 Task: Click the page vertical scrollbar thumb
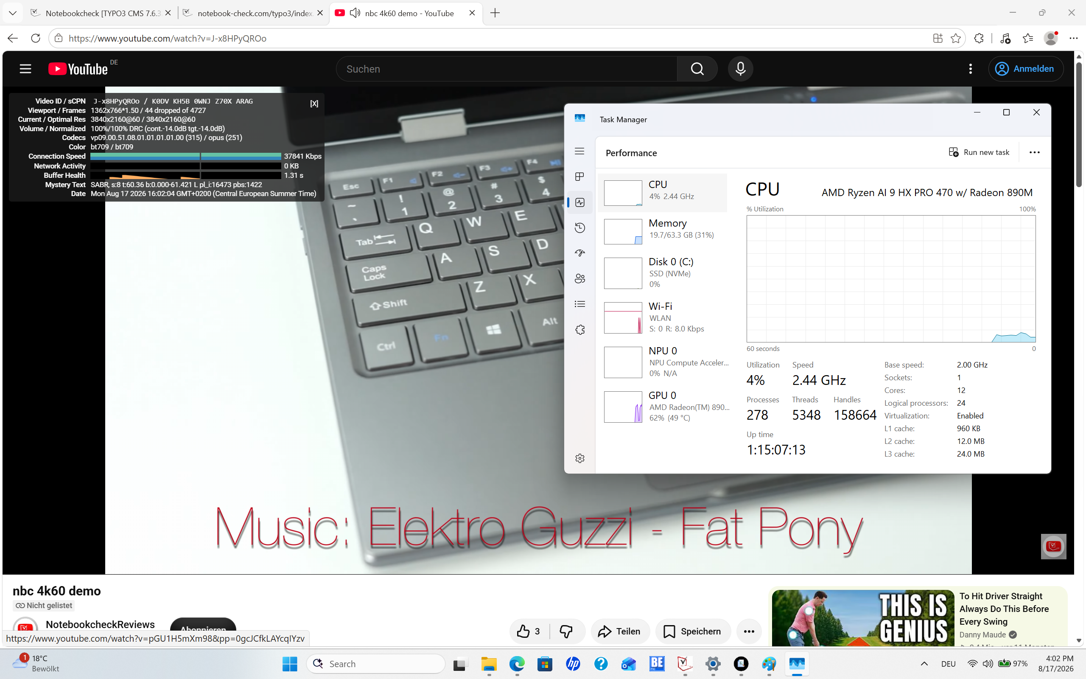click(x=1079, y=124)
